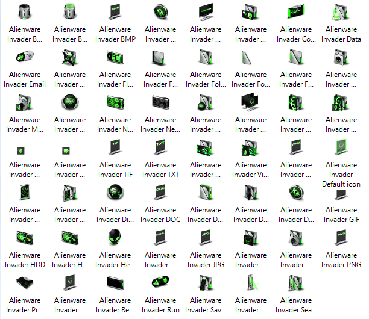
Task: Click the 'Alienware Invader Vi...' label
Action: click(251, 170)
